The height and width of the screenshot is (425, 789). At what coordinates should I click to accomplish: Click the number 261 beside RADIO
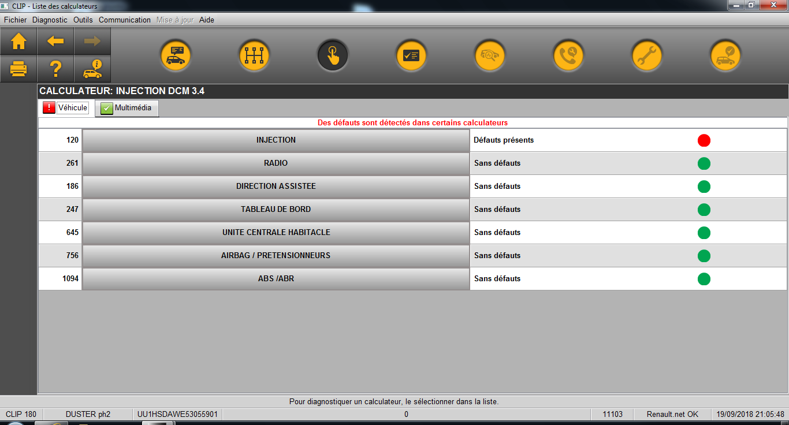pyautogui.click(x=72, y=163)
